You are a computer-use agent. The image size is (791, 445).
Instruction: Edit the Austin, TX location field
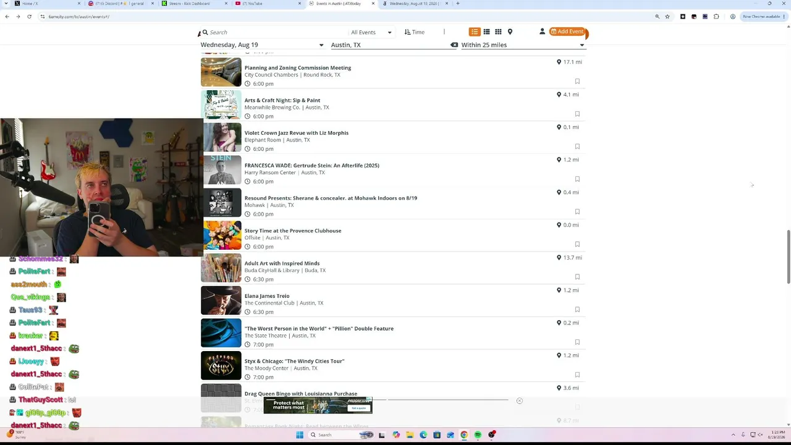coord(389,45)
